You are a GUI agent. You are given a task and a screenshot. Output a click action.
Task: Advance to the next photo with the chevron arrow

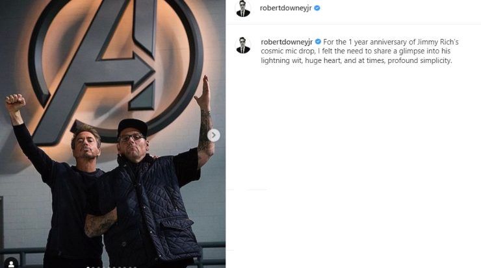click(x=213, y=135)
